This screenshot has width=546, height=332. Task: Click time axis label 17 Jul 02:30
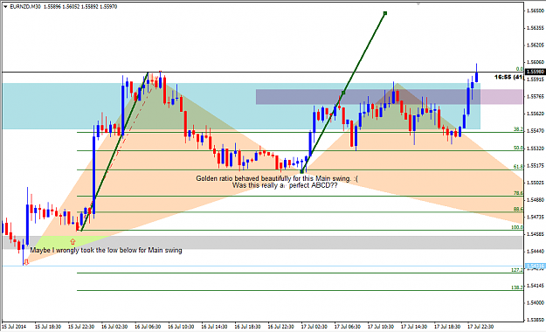(x=314, y=327)
